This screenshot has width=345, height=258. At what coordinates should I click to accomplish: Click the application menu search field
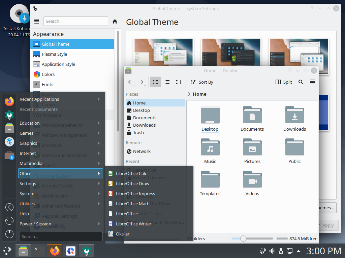pyautogui.click(x=61, y=237)
